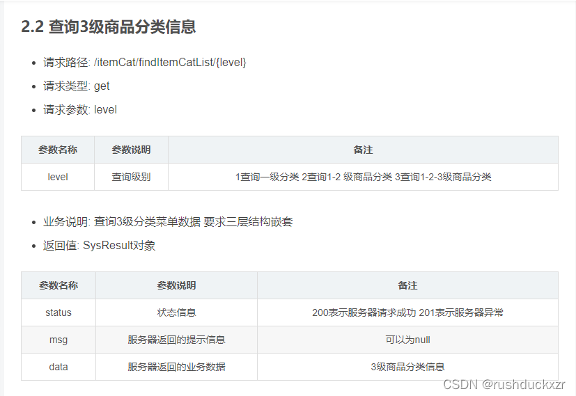This screenshot has width=576, height=396.
Task: Click the 返回值: SysResult对象 line
Action: [x=99, y=245]
